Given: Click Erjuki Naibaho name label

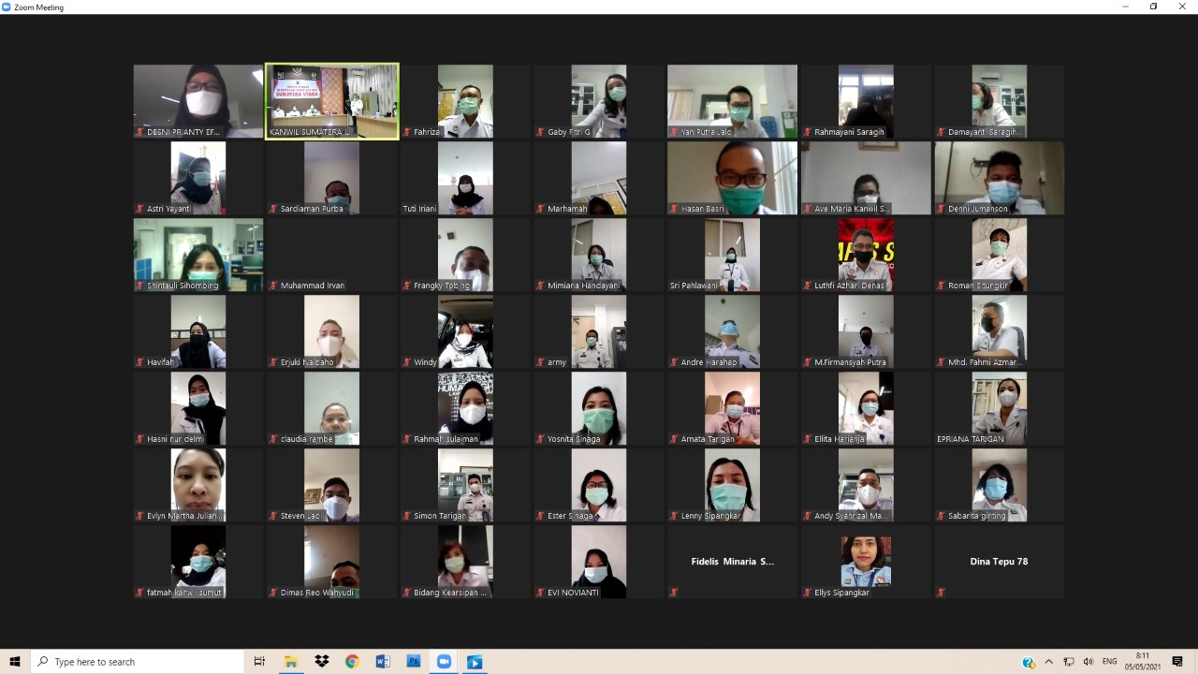Looking at the screenshot, I should (307, 362).
